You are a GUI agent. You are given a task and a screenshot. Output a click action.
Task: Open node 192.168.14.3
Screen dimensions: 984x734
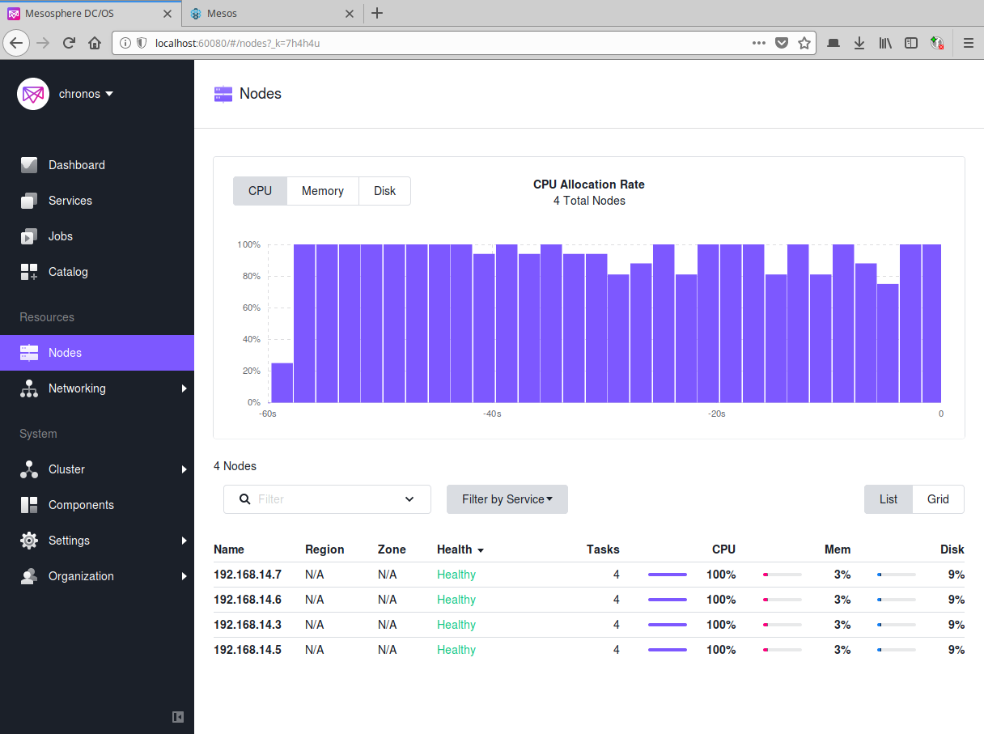248,625
